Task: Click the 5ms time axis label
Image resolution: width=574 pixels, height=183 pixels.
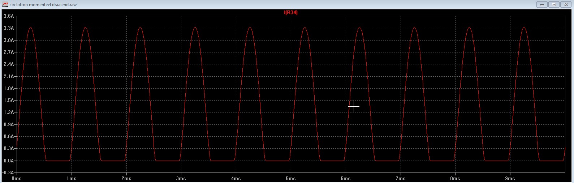Action: tap(291, 179)
